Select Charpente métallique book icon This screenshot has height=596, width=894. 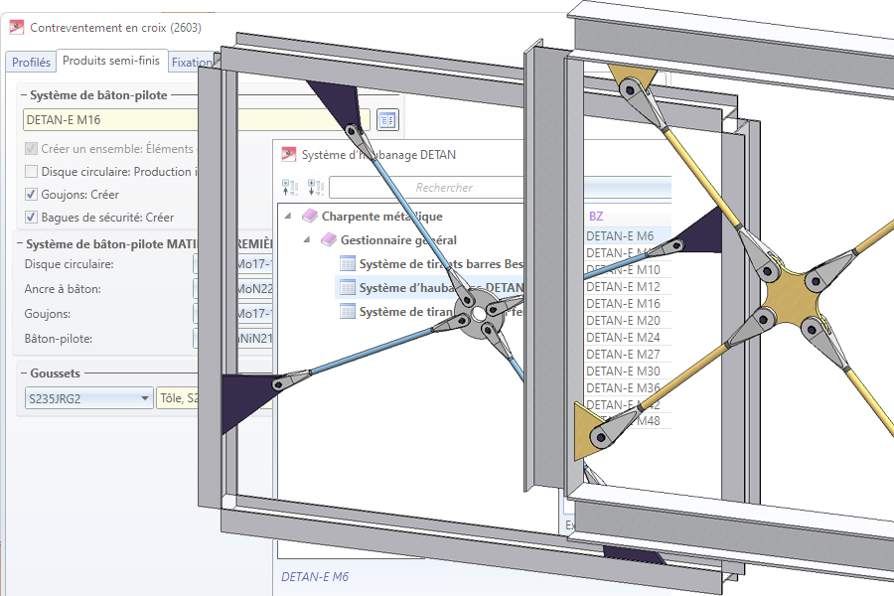(x=310, y=216)
